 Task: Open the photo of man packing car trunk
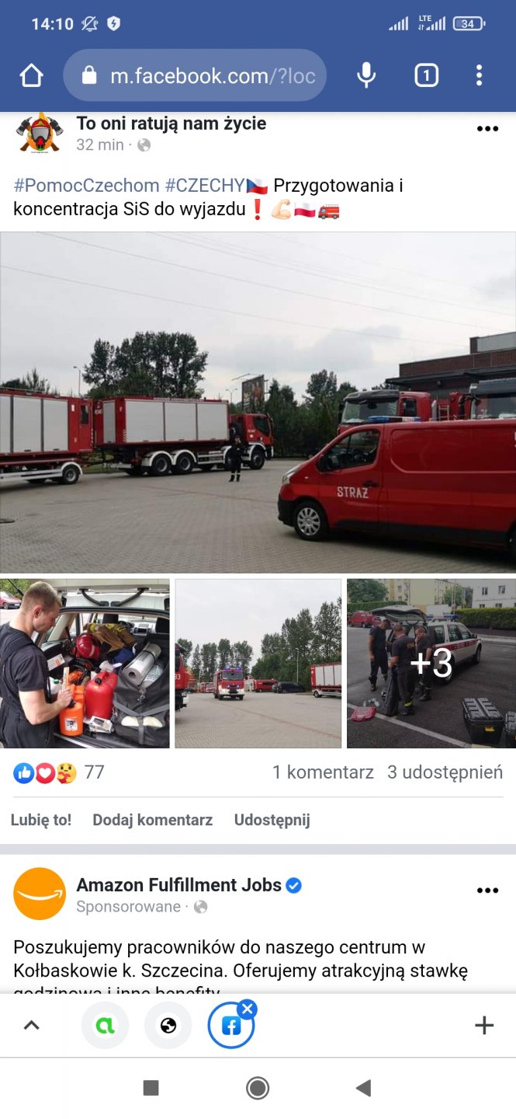85,664
